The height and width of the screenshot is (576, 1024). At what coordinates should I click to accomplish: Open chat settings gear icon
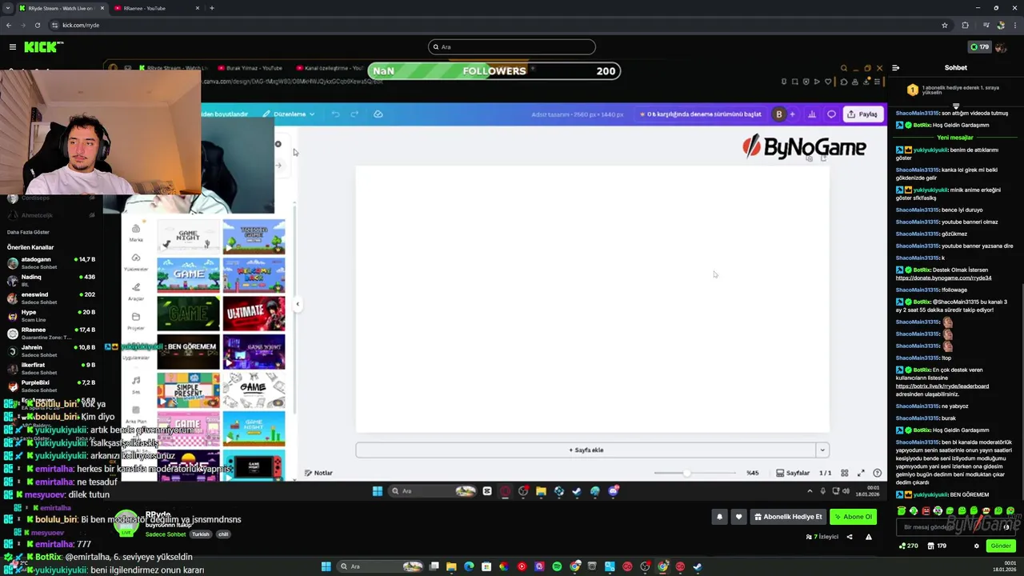click(976, 546)
